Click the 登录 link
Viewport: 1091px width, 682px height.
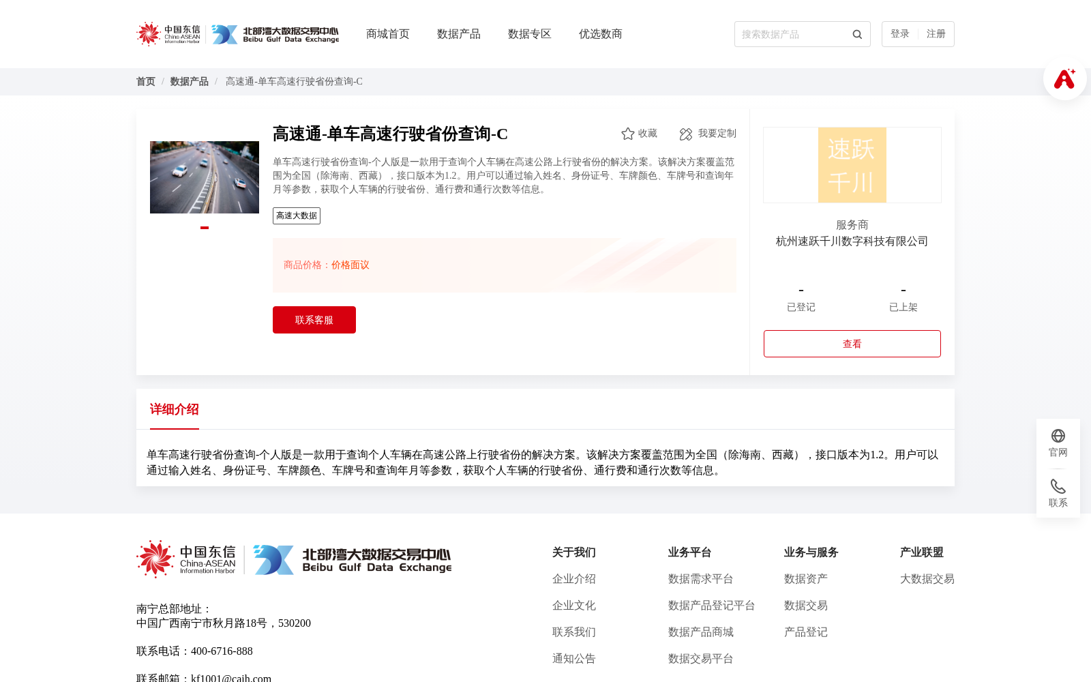click(x=900, y=34)
